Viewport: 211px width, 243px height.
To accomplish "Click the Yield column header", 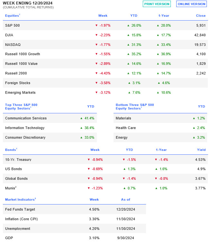I will click(x=201, y=150).
